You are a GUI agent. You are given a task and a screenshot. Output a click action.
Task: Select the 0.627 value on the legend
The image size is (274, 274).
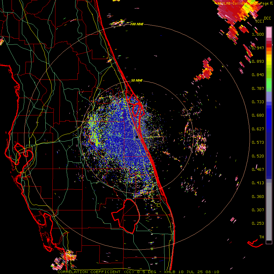tap(258, 129)
